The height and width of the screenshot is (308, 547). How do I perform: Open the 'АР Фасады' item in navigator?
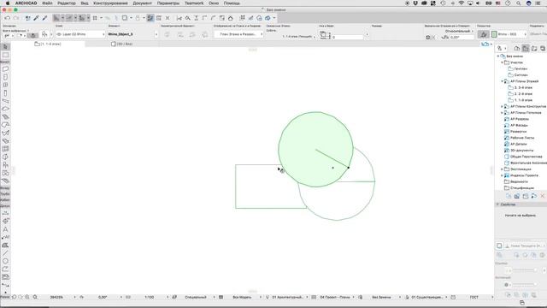click(x=519, y=125)
